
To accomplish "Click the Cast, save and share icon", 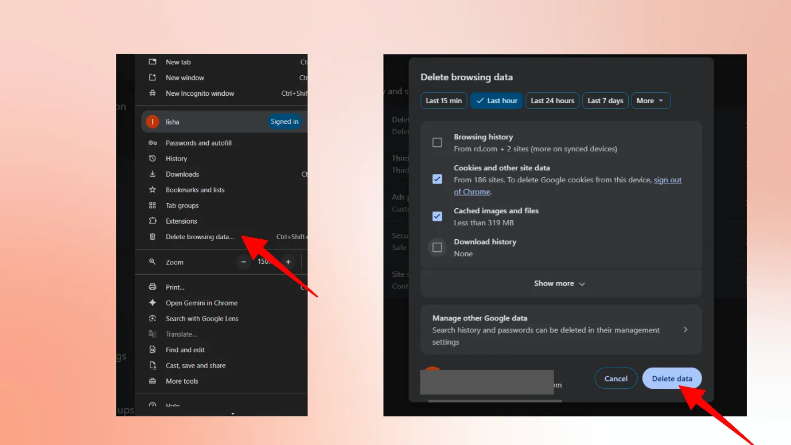I will (153, 365).
